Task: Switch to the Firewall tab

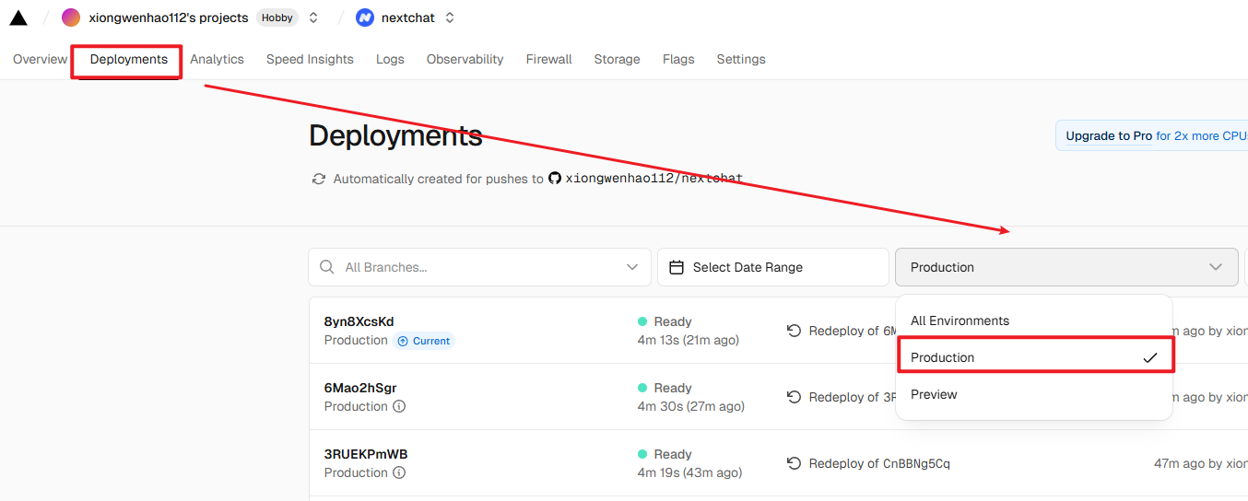Action: [x=548, y=59]
